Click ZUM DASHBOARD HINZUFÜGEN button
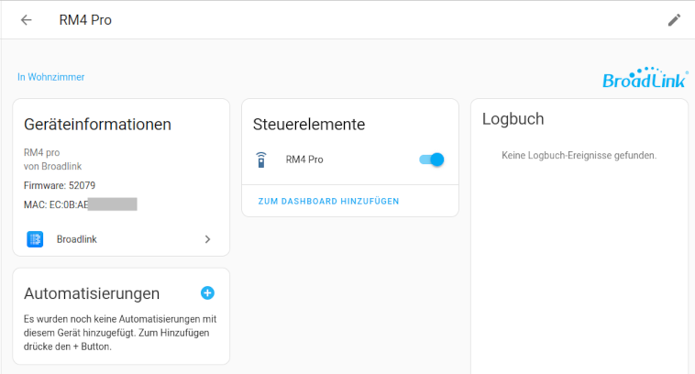The height and width of the screenshot is (374, 695). (x=328, y=201)
